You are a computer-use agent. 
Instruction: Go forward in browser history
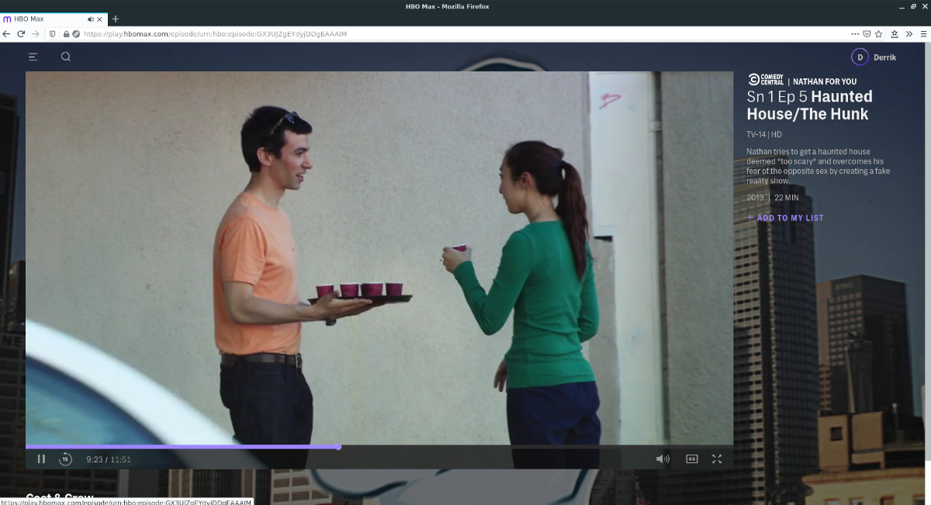tap(36, 34)
